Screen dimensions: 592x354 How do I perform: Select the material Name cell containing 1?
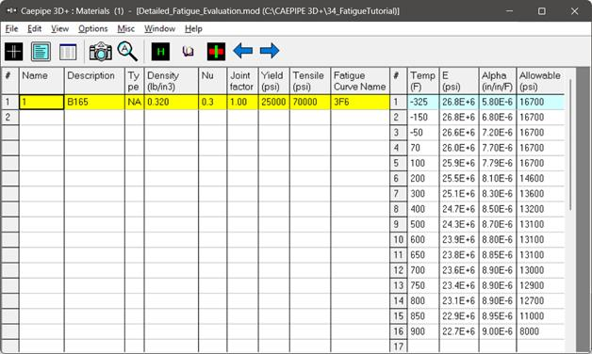[x=41, y=103]
